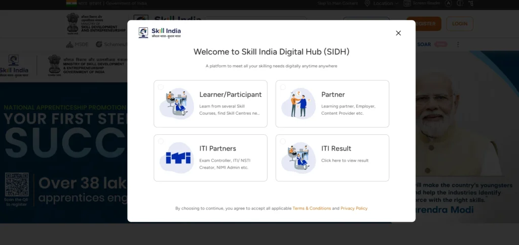The height and width of the screenshot is (245, 519).
Task: Close the Welcome to SIDH dialog
Action: click(398, 33)
